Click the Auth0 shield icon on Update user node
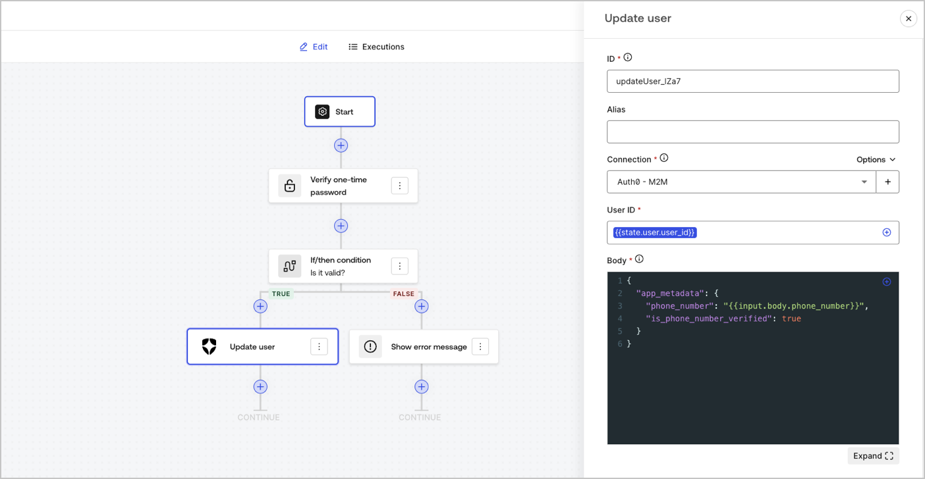Viewport: 925px width, 479px height. tap(209, 346)
